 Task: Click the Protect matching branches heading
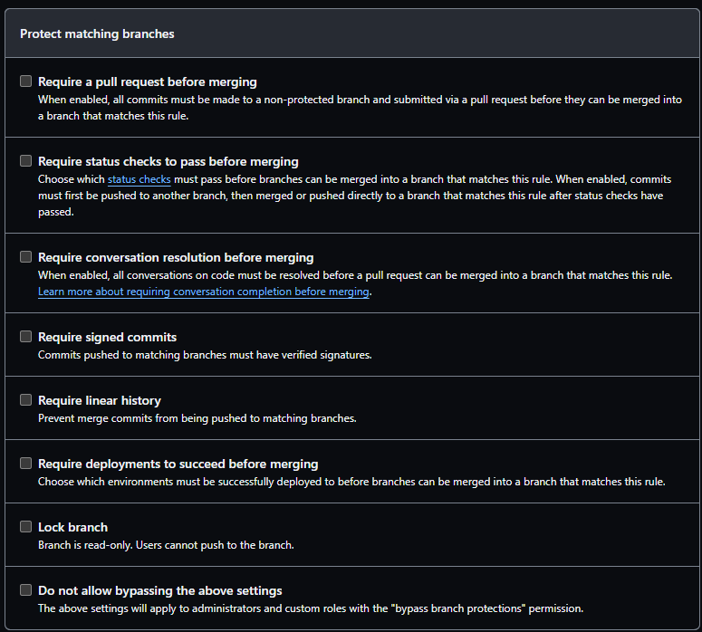(97, 34)
